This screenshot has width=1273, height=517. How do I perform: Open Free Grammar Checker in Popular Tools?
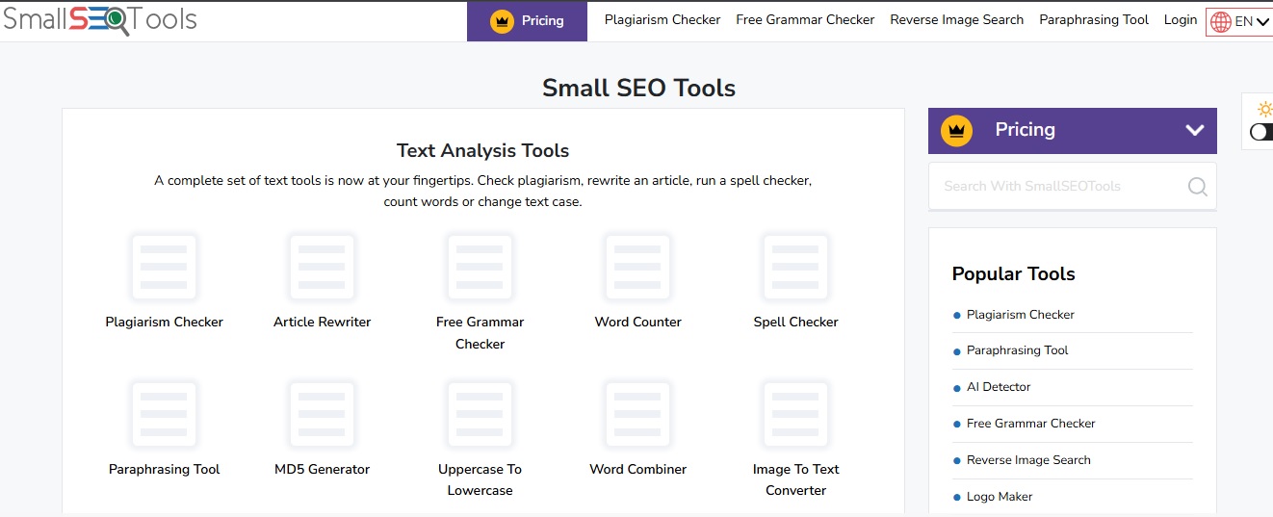[1031, 424]
